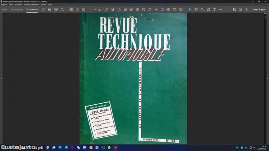The width and height of the screenshot is (269, 151).
Task: Open the Visualizar menu
Action: [18, 5]
